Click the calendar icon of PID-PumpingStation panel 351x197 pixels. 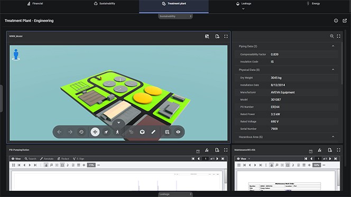coord(198,151)
